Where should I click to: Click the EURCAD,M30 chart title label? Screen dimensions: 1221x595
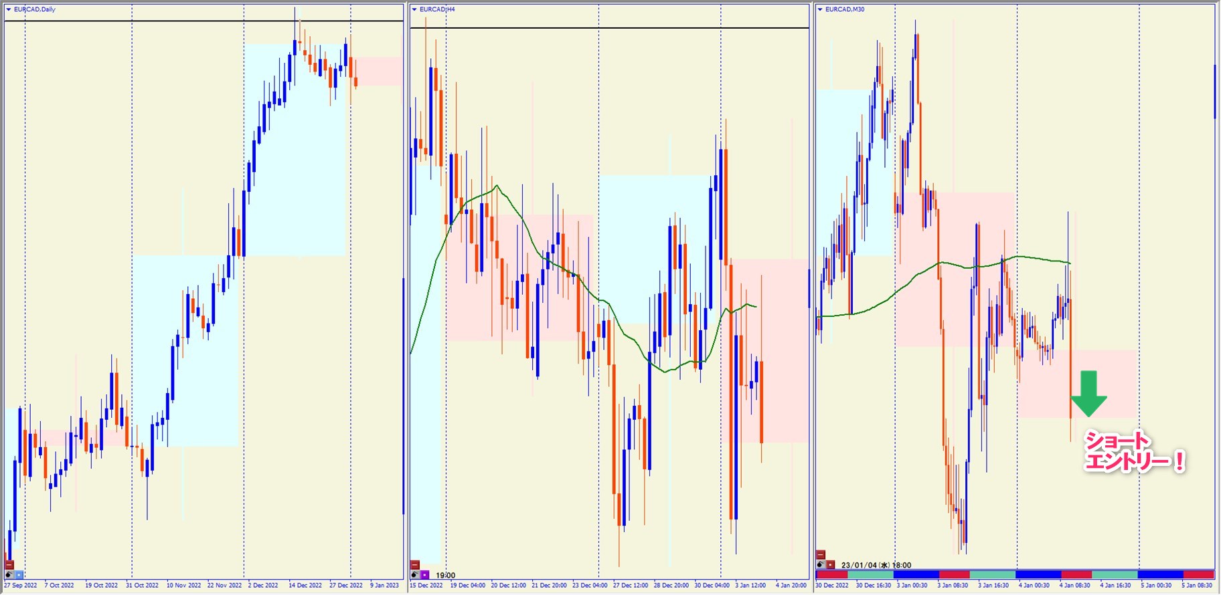(845, 9)
